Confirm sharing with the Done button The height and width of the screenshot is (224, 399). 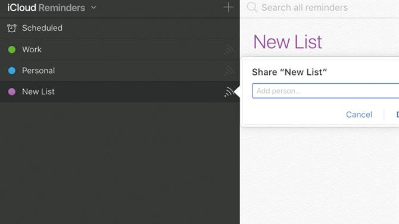pyautogui.click(x=397, y=115)
